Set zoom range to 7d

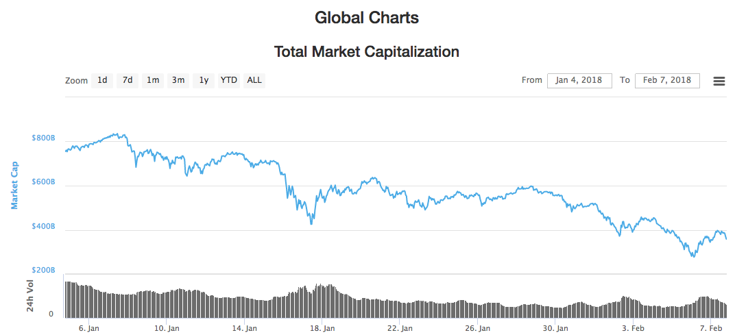tap(128, 80)
